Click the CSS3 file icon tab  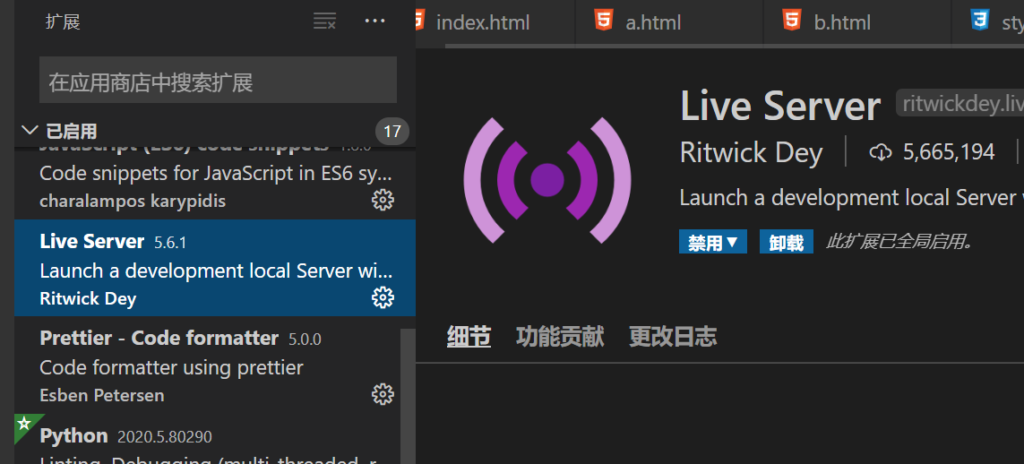(x=979, y=21)
